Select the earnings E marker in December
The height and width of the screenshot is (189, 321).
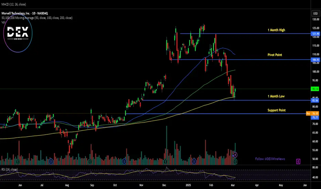point(165,162)
